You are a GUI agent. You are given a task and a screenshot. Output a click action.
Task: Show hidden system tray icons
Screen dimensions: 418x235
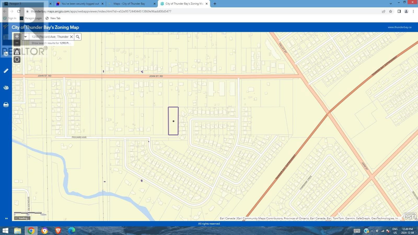(x=372, y=231)
